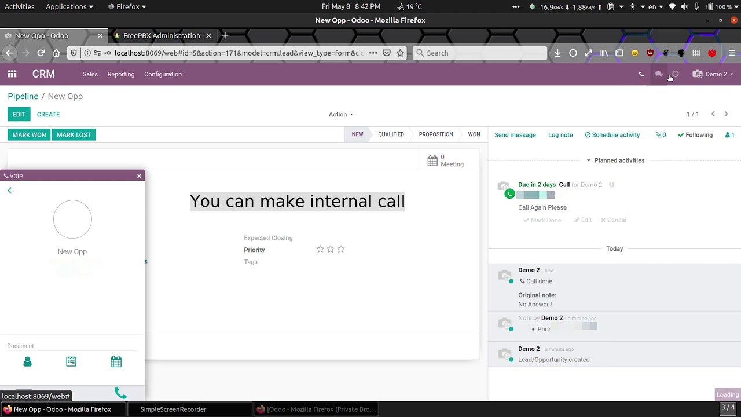The image size is (741, 417).
Task: Set priority to the second star
Action: (331, 249)
